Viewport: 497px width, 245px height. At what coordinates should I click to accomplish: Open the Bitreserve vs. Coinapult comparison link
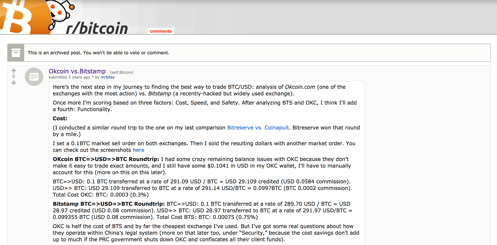coord(258,128)
